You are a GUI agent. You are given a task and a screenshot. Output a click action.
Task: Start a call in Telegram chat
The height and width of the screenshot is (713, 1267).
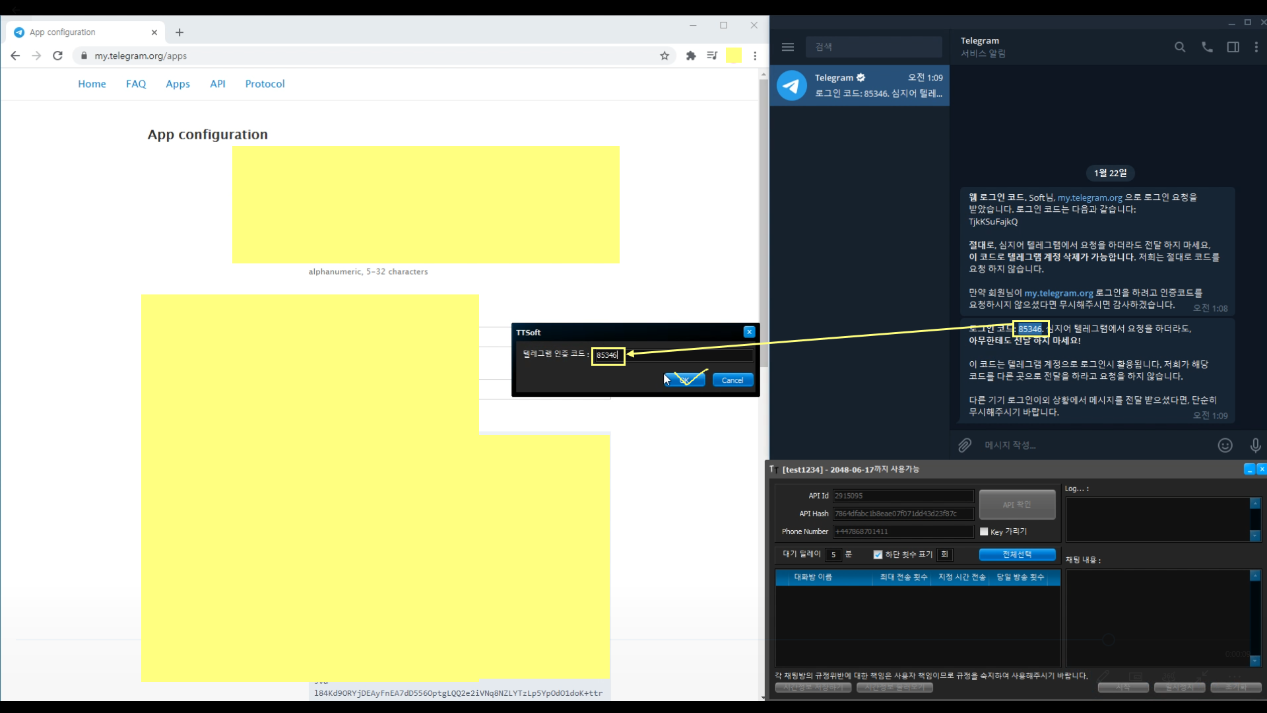pyautogui.click(x=1207, y=47)
